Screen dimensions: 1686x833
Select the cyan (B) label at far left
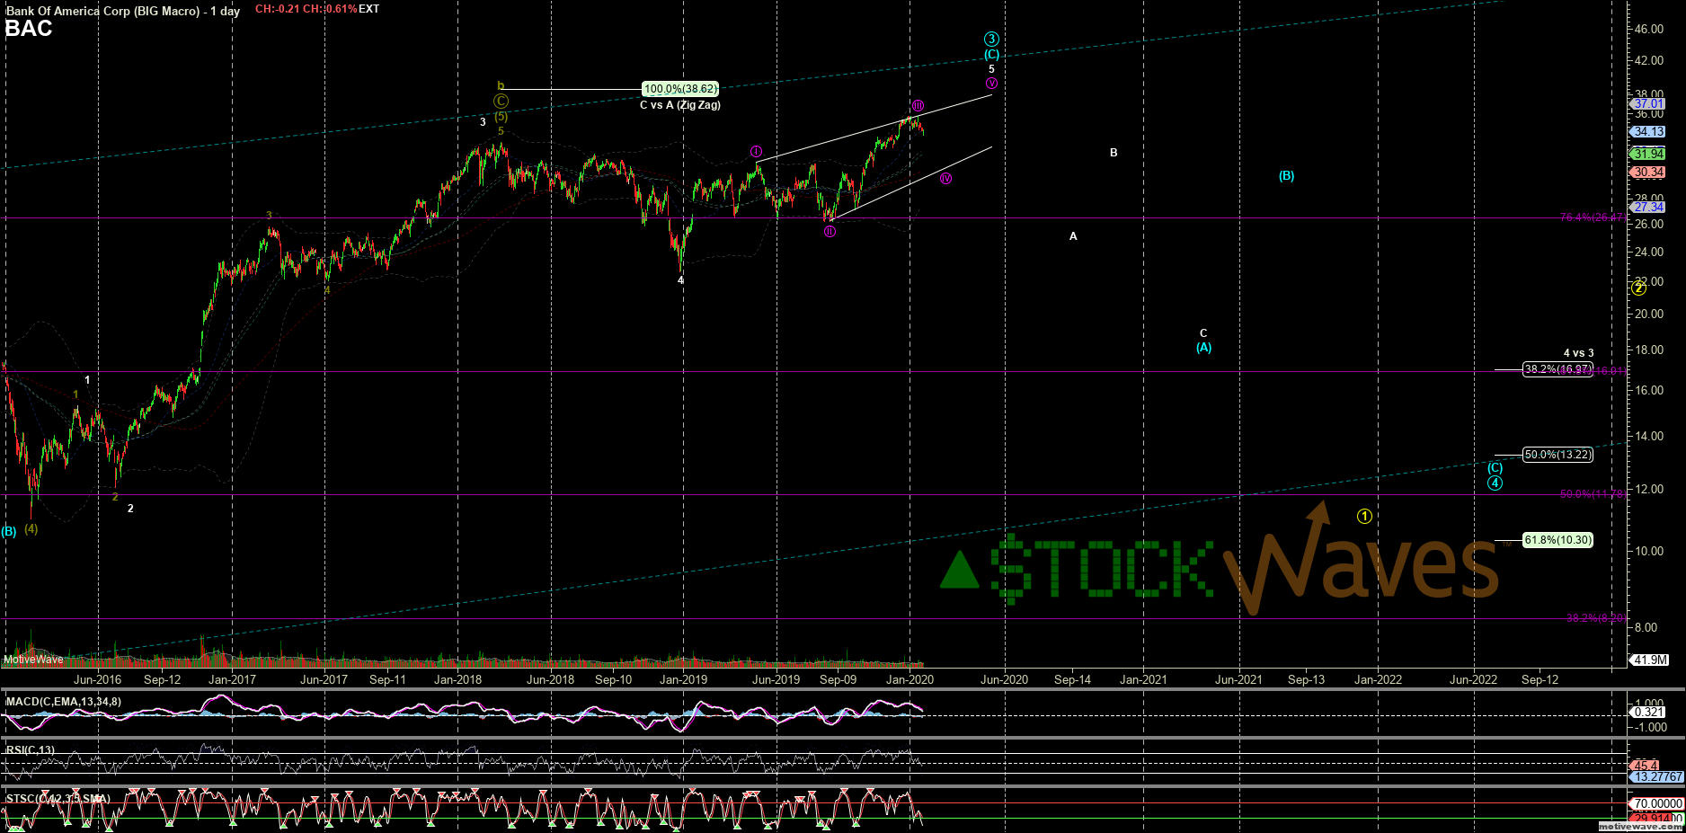tap(9, 531)
